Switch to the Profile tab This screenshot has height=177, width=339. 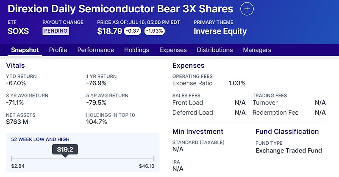(58, 50)
